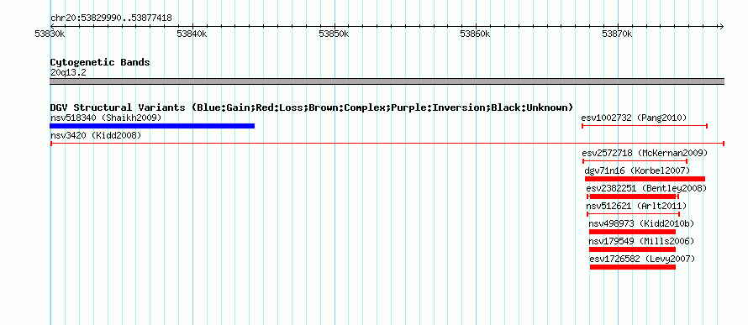Open the nsv179549 (Mills2006) label
Image resolution: width=748 pixels, height=325 pixels.
(x=641, y=241)
